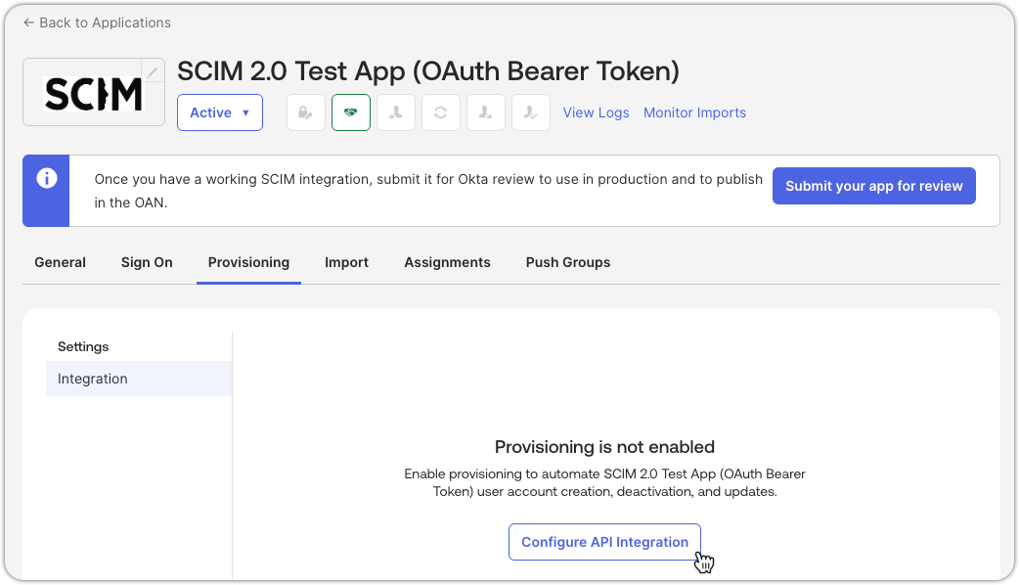The image size is (1019, 585).
Task: Click the 'Provisioning is not enabled' heading
Action: pyautogui.click(x=604, y=447)
